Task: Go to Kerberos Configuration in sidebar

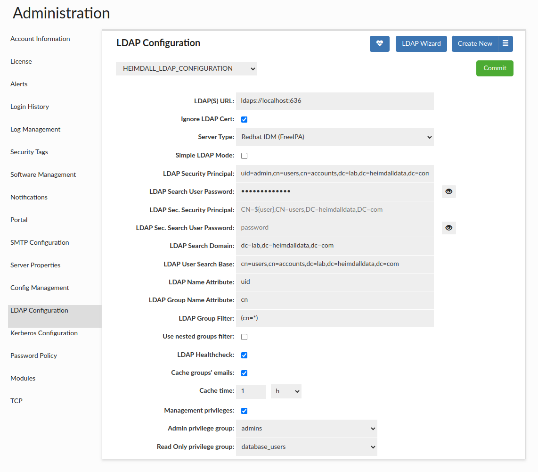Action: pyautogui.click(x=44, y=333)
